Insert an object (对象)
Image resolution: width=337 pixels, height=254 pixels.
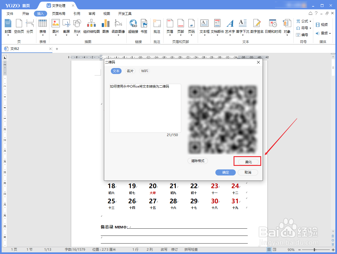coord(287,27)
